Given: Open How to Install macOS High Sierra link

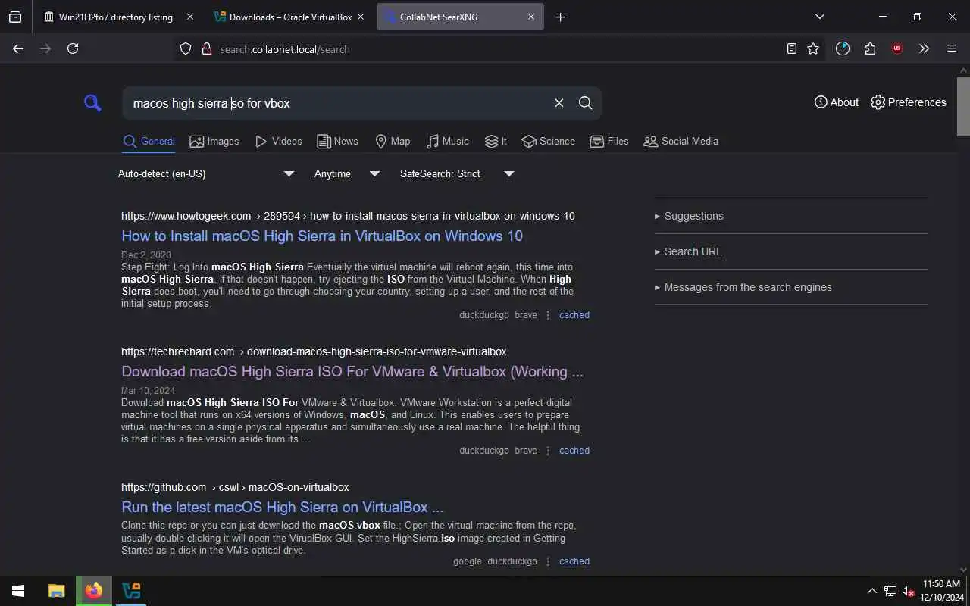Looking at the screenshot, I should click(322, 236).
